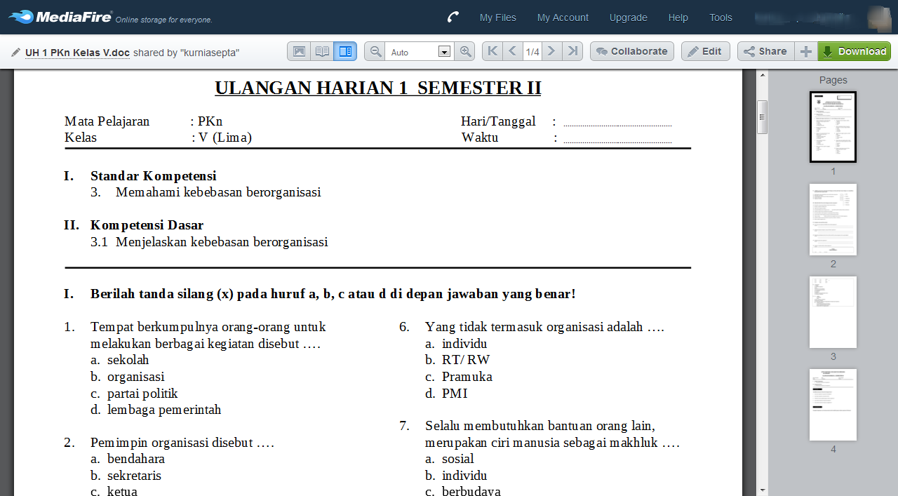Jump to first page
The image size is (898, 496).
(492, 51)
